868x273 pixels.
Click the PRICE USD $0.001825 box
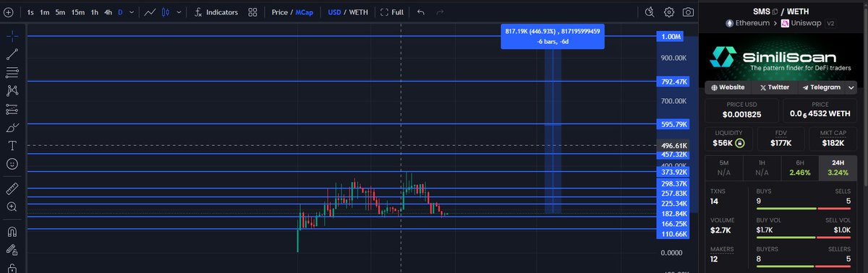742,110
